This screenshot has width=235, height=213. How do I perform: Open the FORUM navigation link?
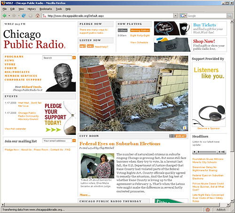tap(10, 68)
